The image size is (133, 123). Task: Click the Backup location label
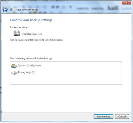pos(19,27)
